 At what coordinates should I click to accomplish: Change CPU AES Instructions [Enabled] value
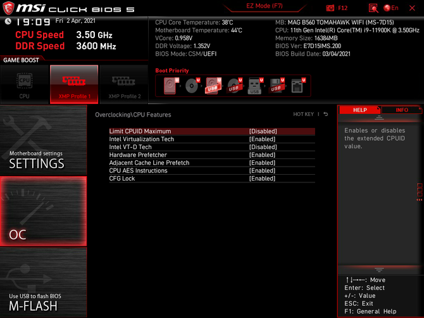[x=262, y=170]
